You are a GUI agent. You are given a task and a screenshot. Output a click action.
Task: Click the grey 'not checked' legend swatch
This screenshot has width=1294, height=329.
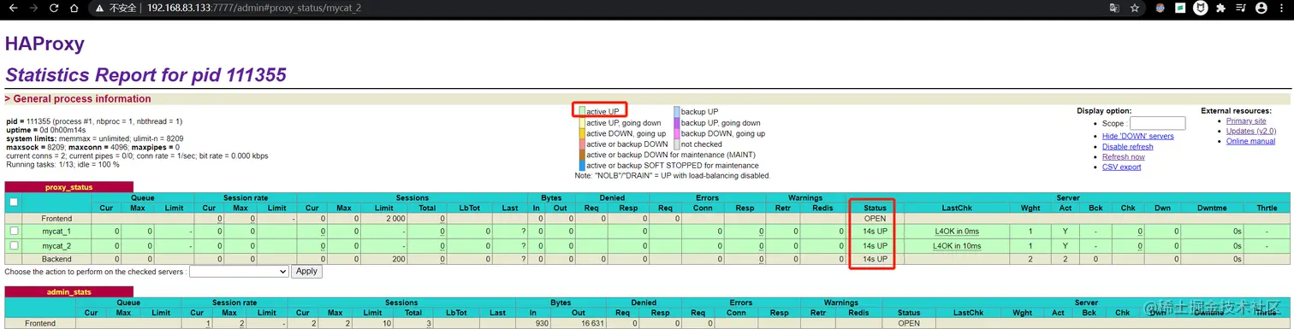(676, 144)
